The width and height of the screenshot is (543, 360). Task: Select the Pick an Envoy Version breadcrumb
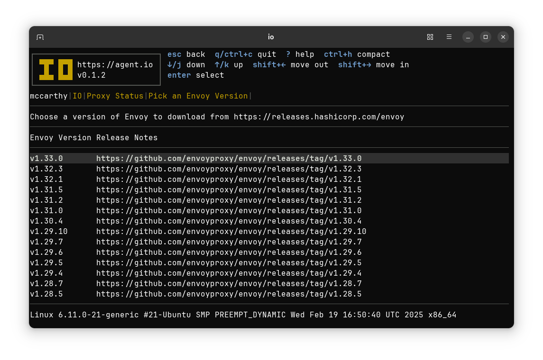click(198, 96)
